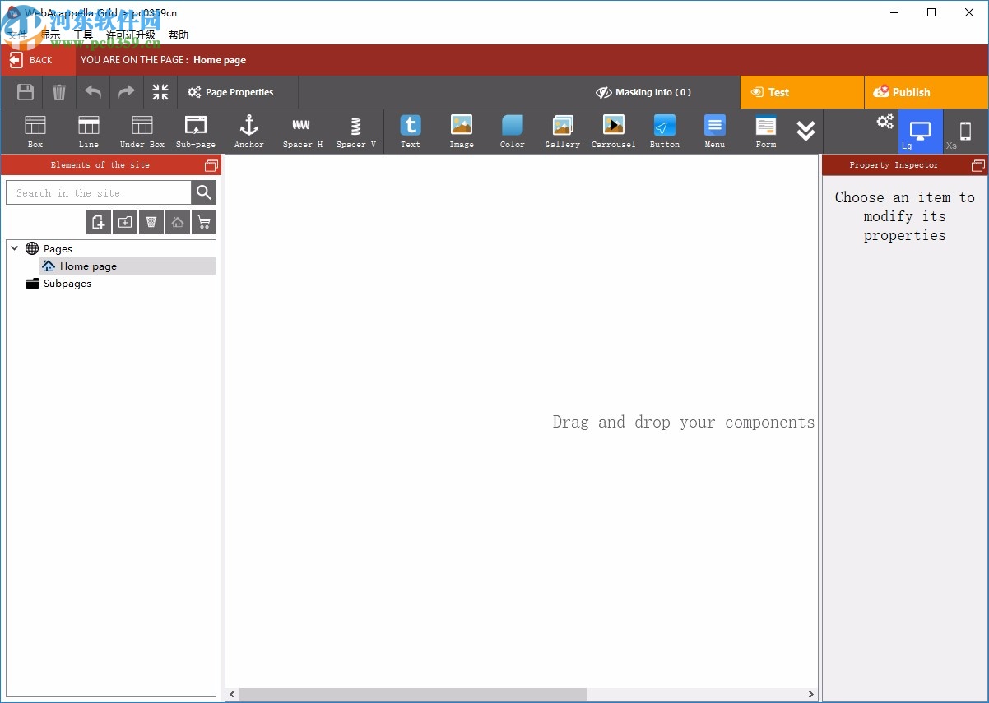Redo the last action
Screen dimensions: 989x703
(x=127, y=92)
